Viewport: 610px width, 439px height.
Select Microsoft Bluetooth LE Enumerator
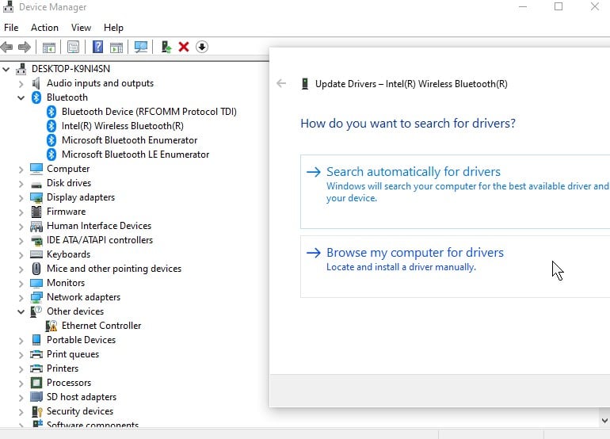click(135, 155)
